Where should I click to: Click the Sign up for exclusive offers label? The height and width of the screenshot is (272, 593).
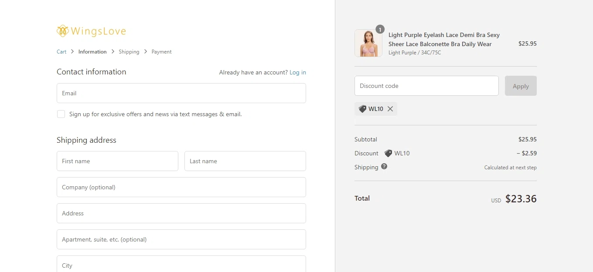[155, 114]
